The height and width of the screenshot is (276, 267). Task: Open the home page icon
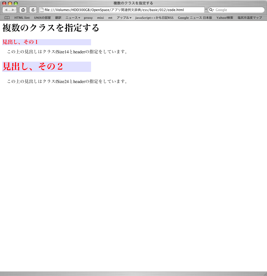[23, 10]
